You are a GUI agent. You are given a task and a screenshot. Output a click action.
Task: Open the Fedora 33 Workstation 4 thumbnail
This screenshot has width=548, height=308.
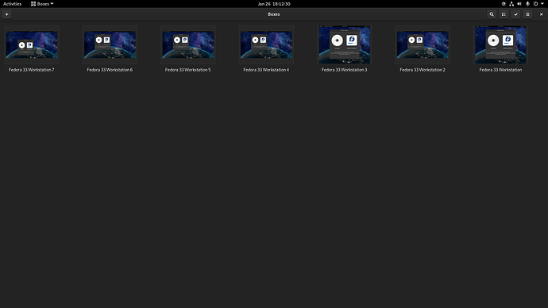(x=266, y=44)
